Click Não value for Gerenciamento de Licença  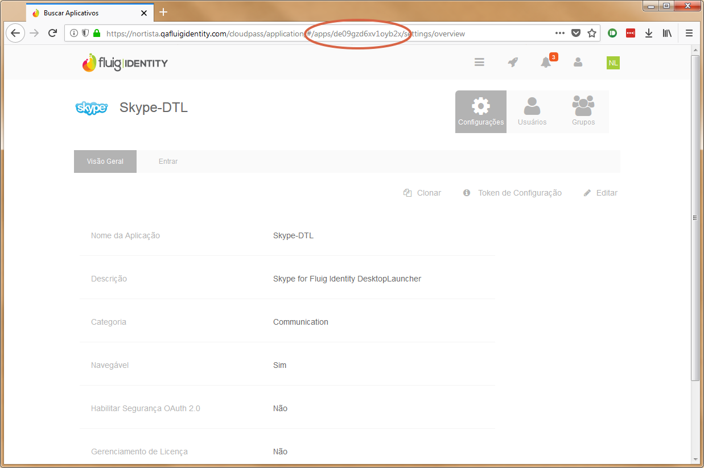tap(280, 452)
